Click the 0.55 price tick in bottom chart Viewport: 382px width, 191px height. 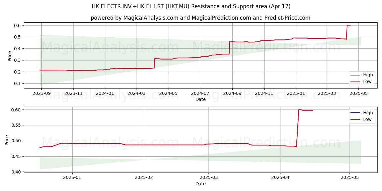coord(17,125)
